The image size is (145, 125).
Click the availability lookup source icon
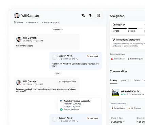point(61,101)
